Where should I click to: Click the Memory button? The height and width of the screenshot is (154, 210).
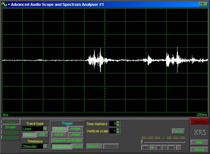tap(94, 146)
